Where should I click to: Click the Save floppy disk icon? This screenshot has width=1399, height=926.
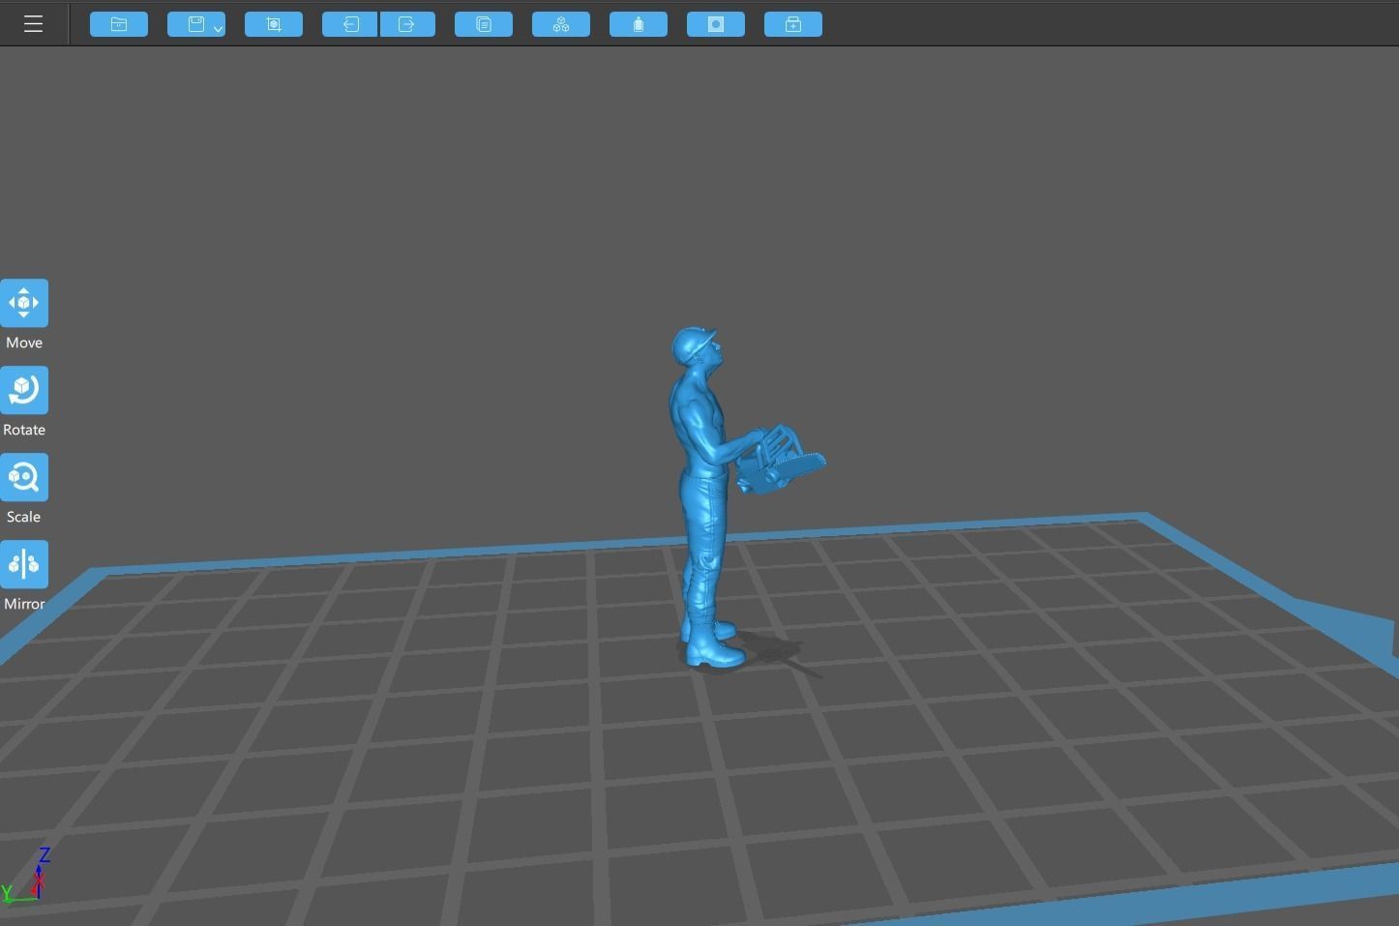[195, 24]
